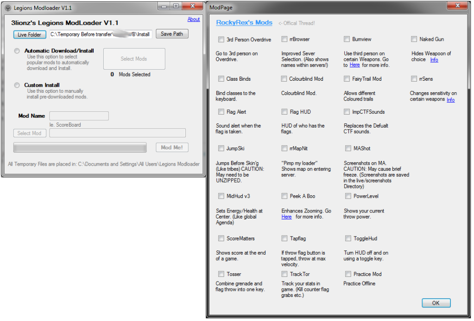
Task: Click the '3lionz's Legions ModLoader V1.1' heading
Action: click(65, 23)
